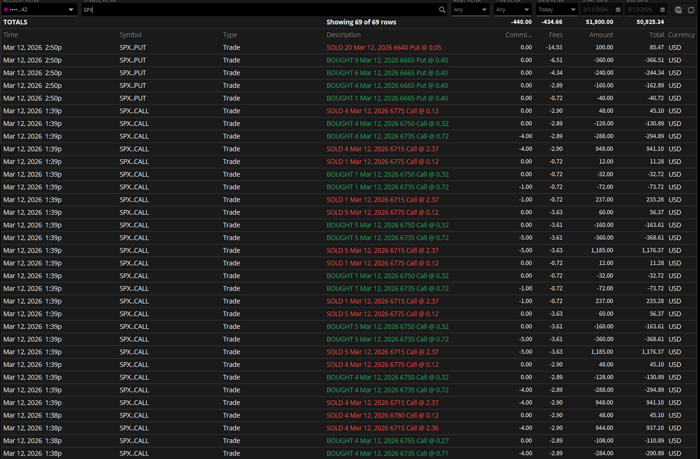Open the Asset Filter dropdown showing Any
This screenshot has width=700, height=459.
pyautogui.click(x=471, y=10)
